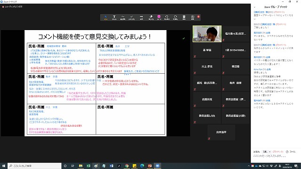Screen dimensions: 301x169
Task: Click the Windows search box
Action: pos(34,166)
